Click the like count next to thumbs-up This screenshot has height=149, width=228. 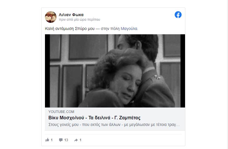click(52, 140)
